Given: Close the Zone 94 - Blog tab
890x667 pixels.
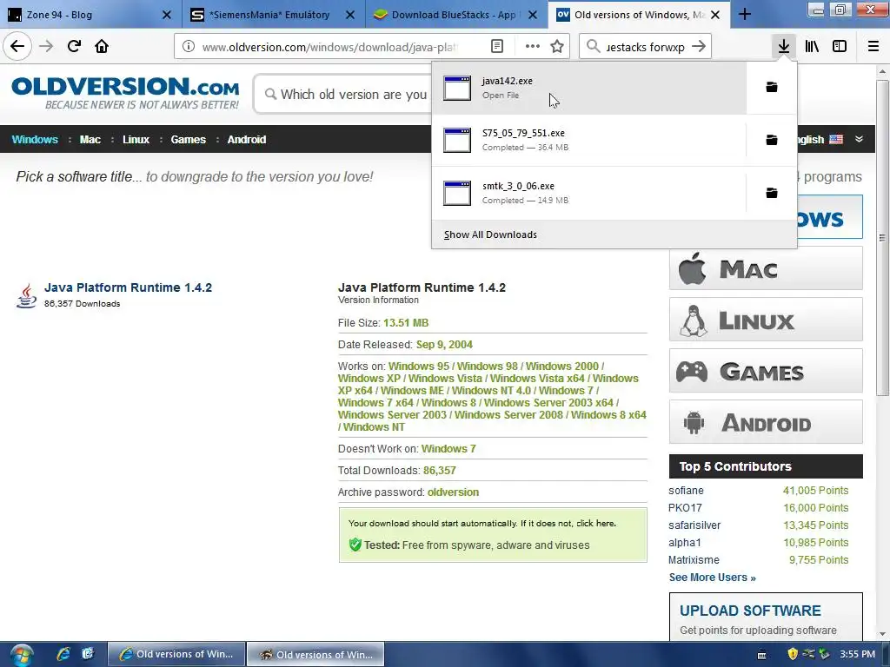Looking at the screenshot, I should click(167, 16).
